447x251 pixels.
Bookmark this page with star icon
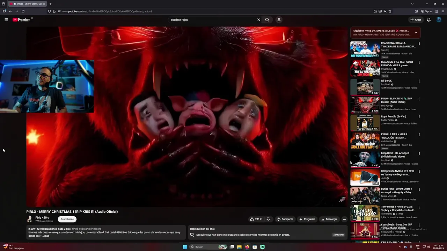(390, 11)
